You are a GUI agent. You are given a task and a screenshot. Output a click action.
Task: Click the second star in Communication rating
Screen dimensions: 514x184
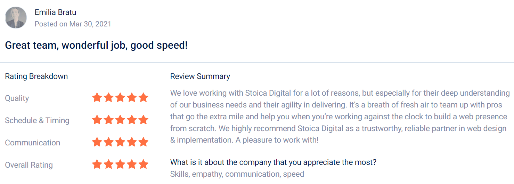[x=109, y=142]
